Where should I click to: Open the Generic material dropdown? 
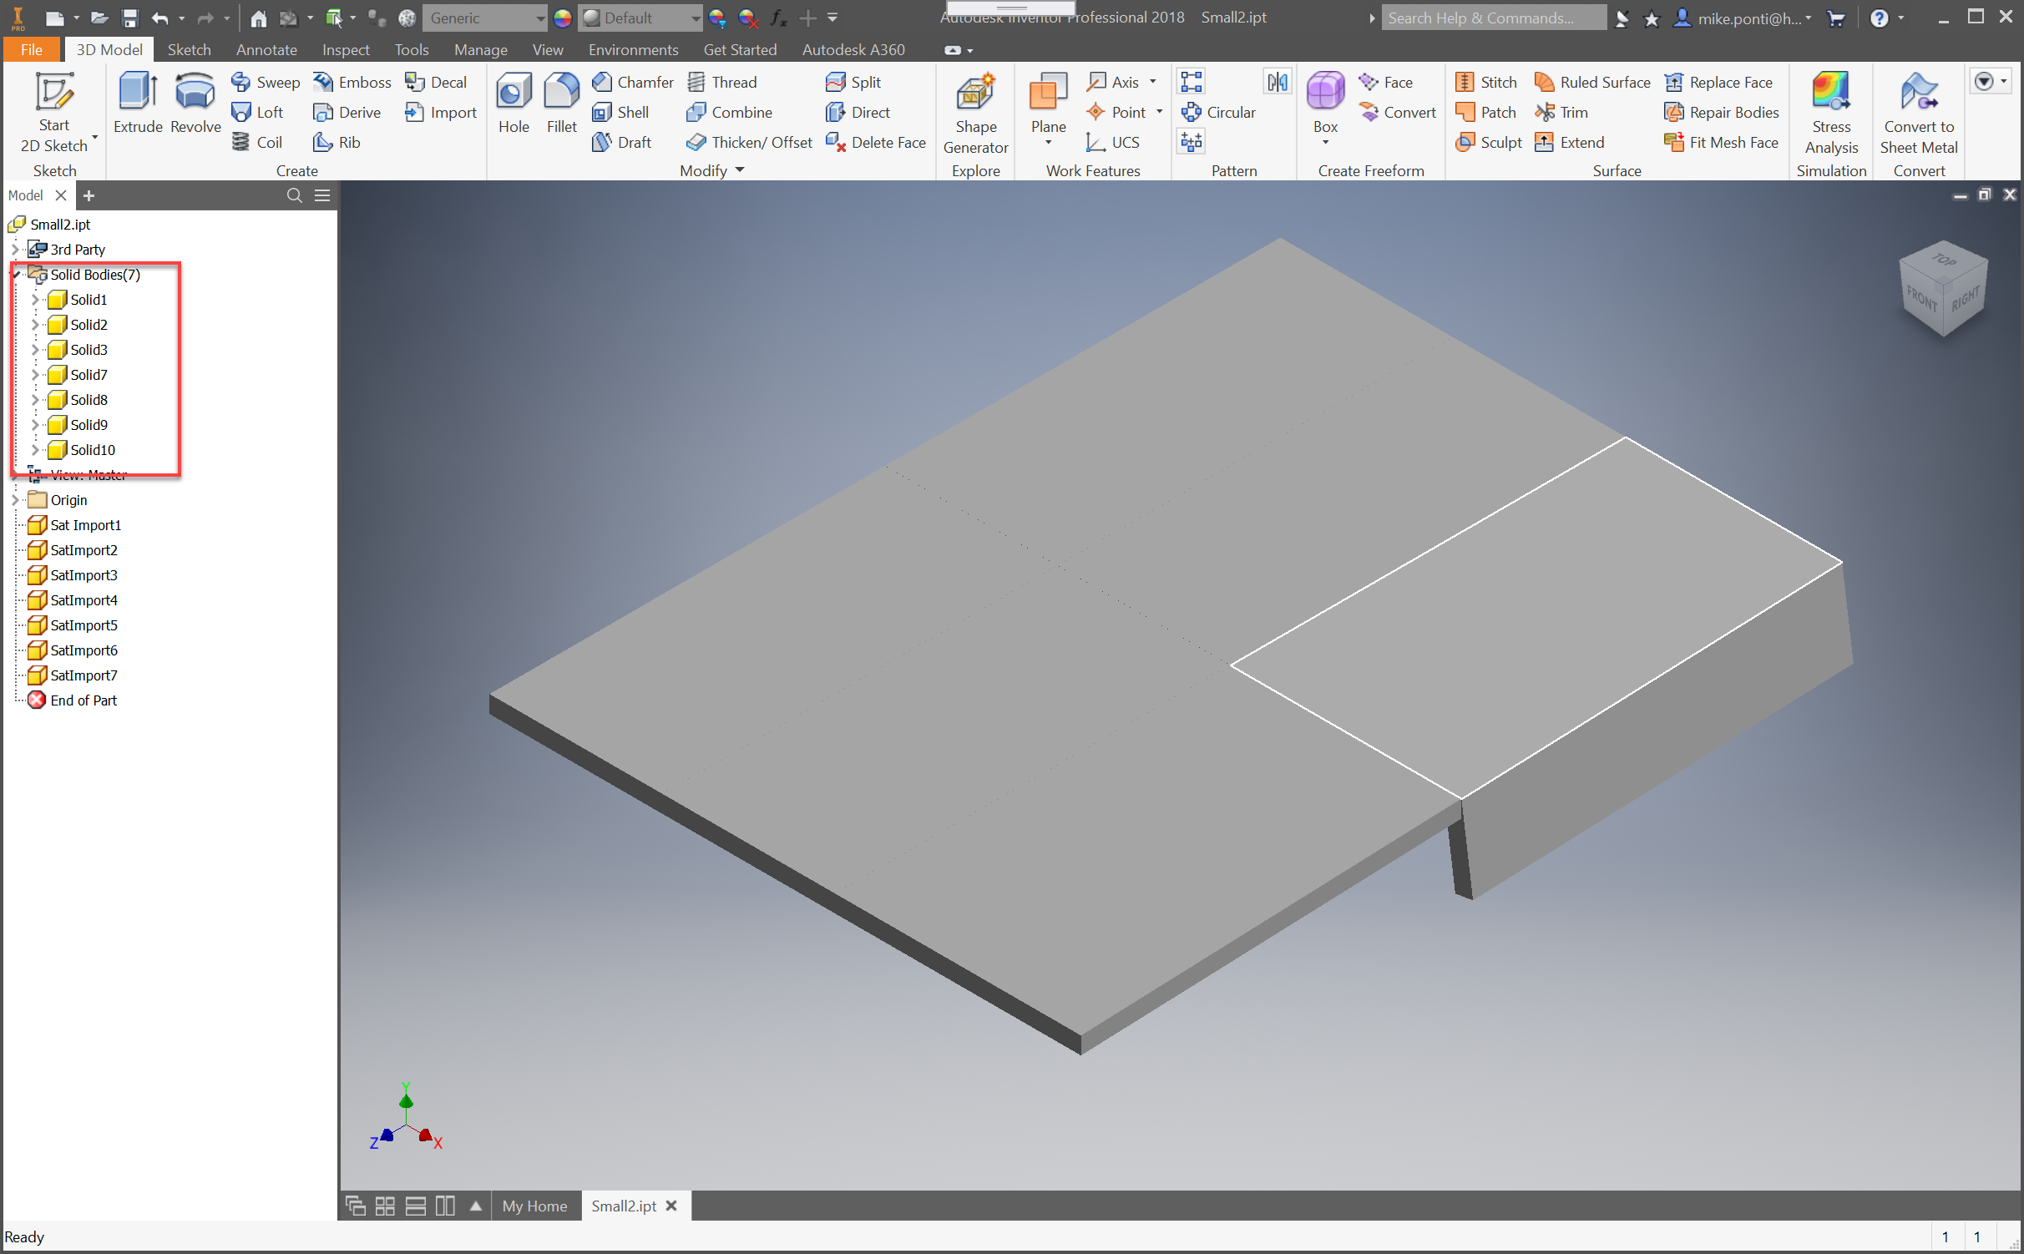pyautogui.click(x=539, y=18)
